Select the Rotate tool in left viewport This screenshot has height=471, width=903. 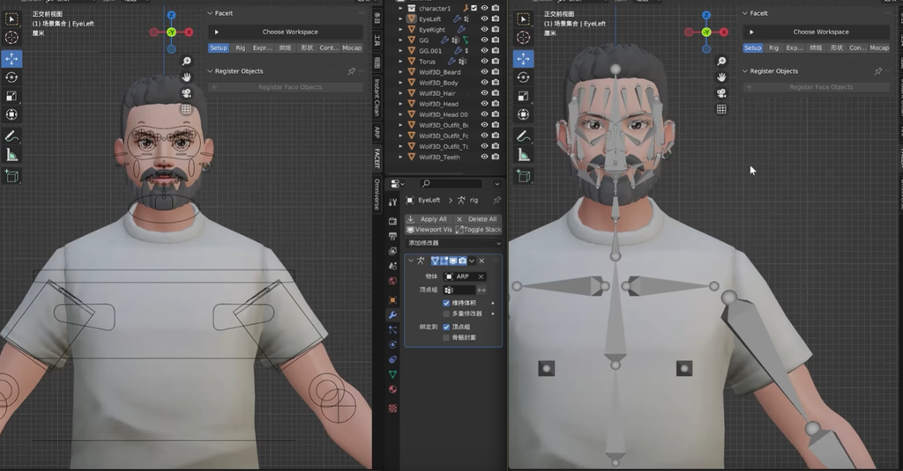pyautogui.click(x=11, y=77)
